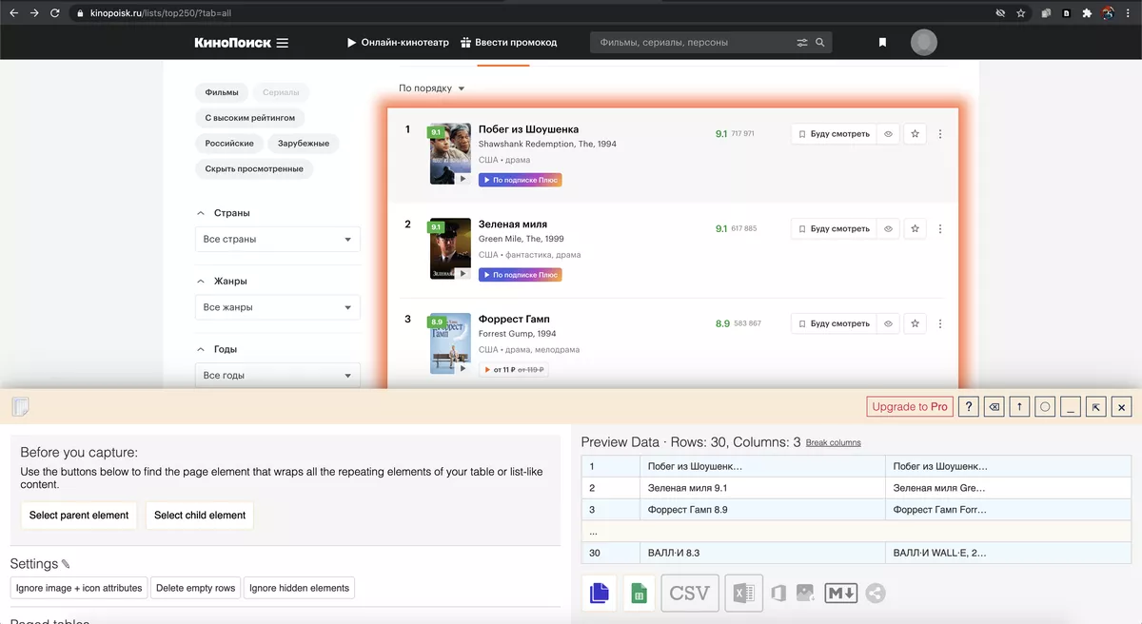
Task: Toggle С высоким рейтингом filter
Action: pyautogui.click(x=250, y=118)
